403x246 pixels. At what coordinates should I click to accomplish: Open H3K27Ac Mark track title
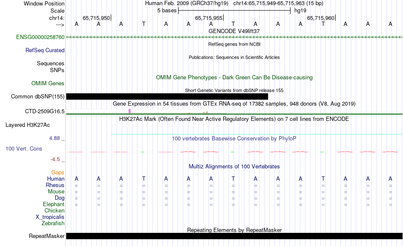pyautogui.click(x=234, y=119)
